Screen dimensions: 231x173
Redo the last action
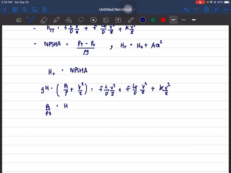point(196,10)
